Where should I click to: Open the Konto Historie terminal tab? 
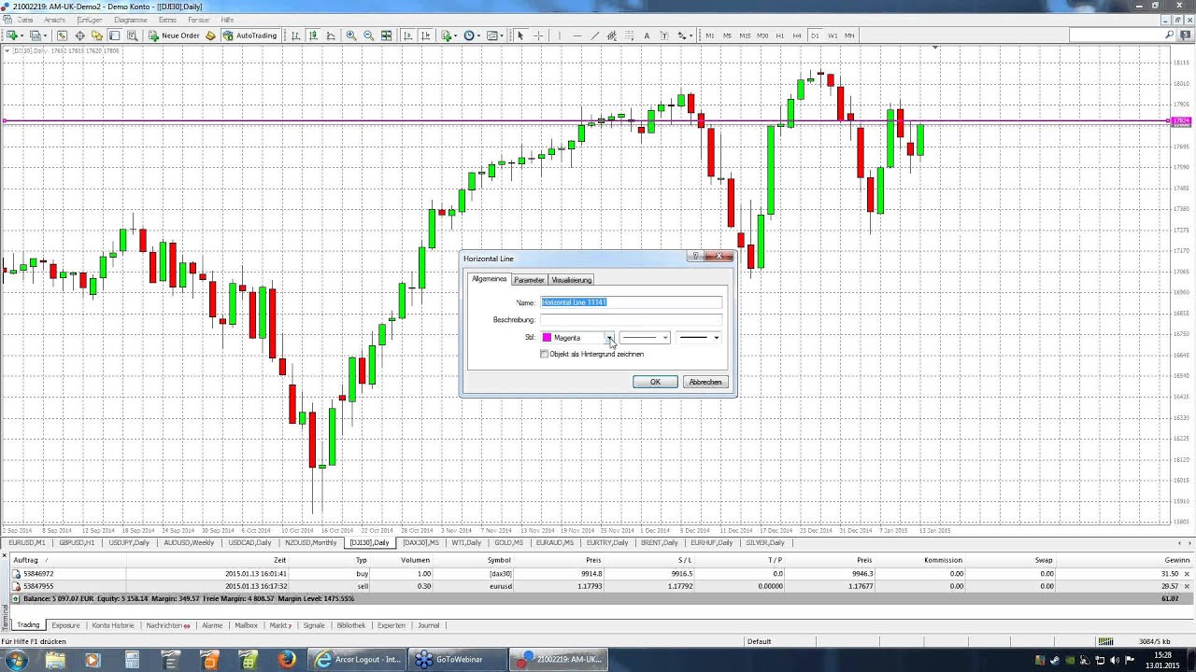[x=113, y=625]
